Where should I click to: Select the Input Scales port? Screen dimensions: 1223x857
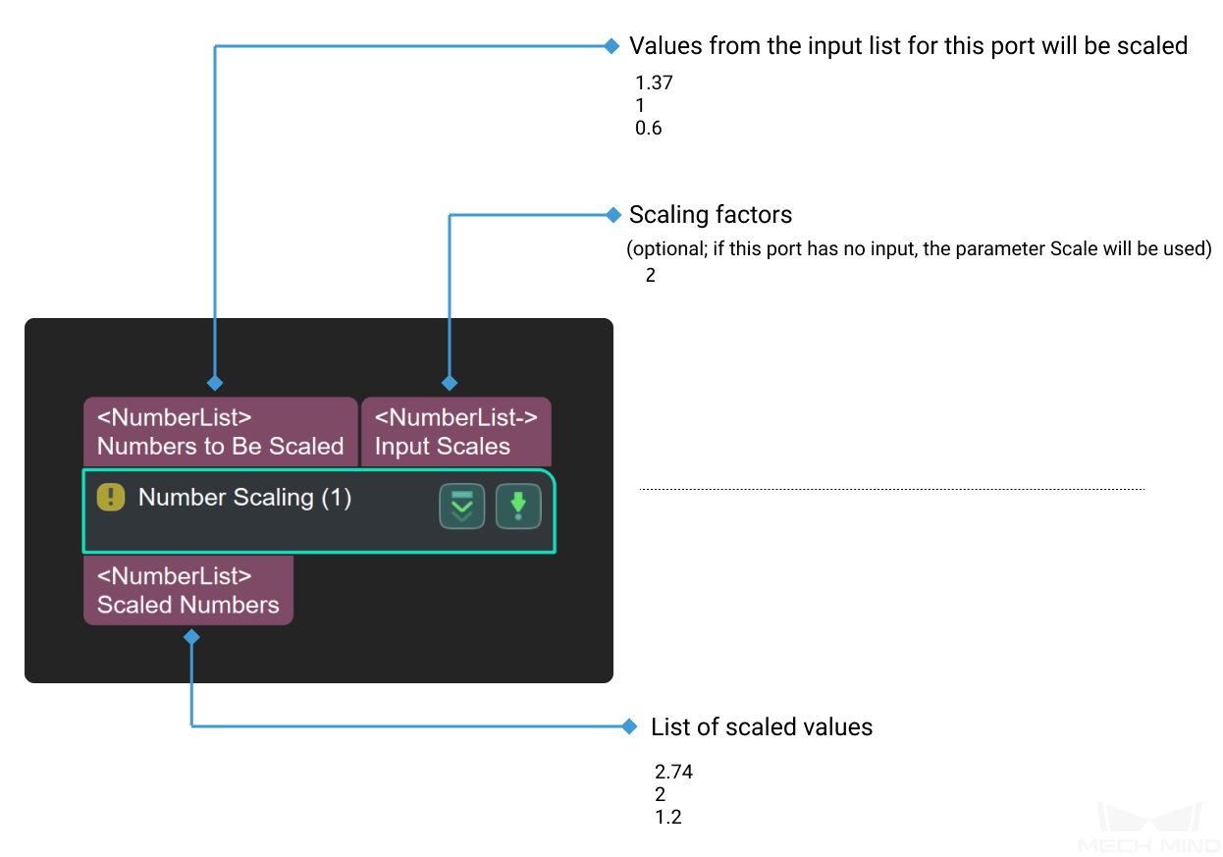[x=456, y=432]
